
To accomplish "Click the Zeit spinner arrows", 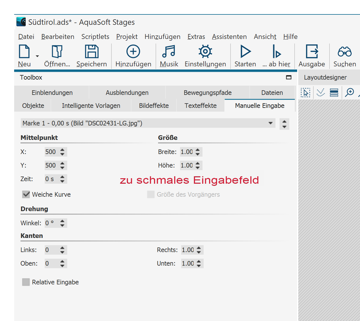I will coord(62,179).
